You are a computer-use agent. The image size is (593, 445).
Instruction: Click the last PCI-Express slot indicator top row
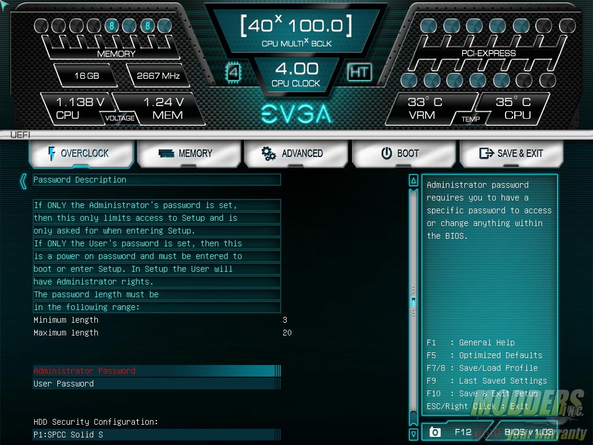point(567,25)
